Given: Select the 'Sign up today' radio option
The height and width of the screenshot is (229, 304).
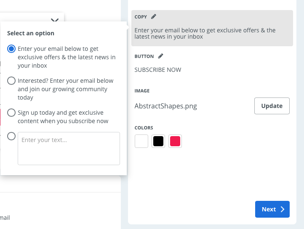Looking at the screenshot, I should pyautogui.click(x=11, y=113).
